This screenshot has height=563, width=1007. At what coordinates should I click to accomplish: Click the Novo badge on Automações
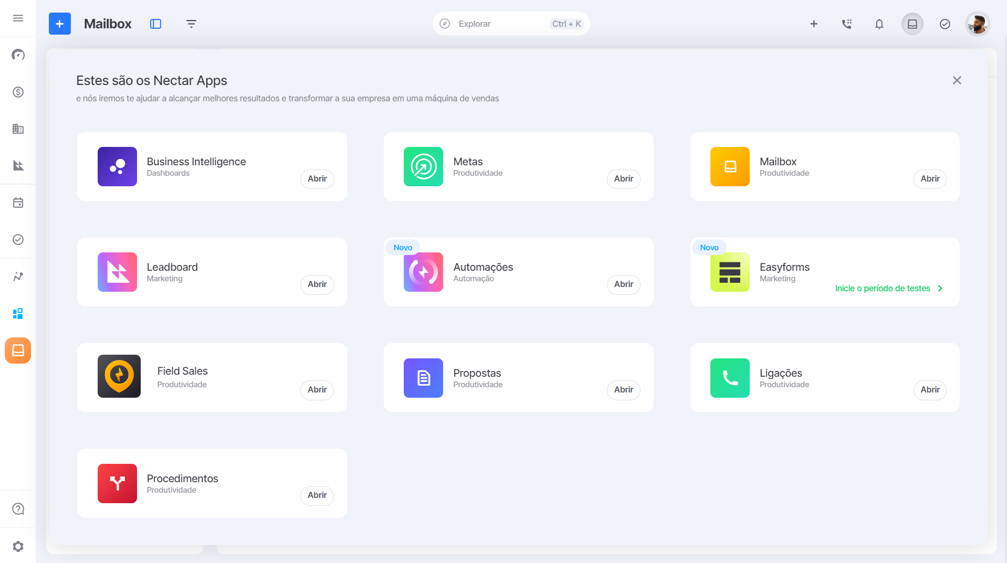403,248
